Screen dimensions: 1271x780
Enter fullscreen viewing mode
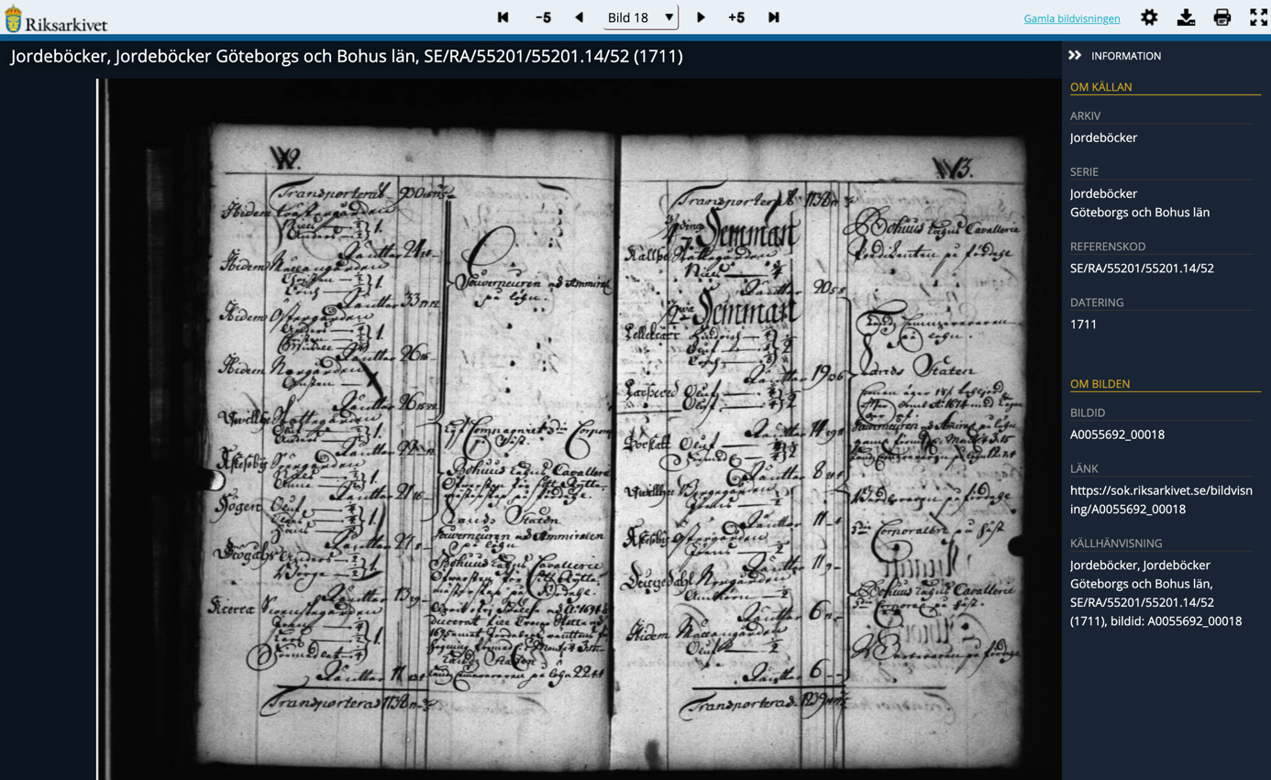point(1258,16)
